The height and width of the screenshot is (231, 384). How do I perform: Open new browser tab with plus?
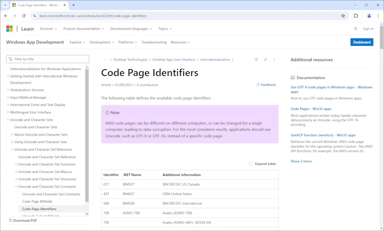click(73, 5)
